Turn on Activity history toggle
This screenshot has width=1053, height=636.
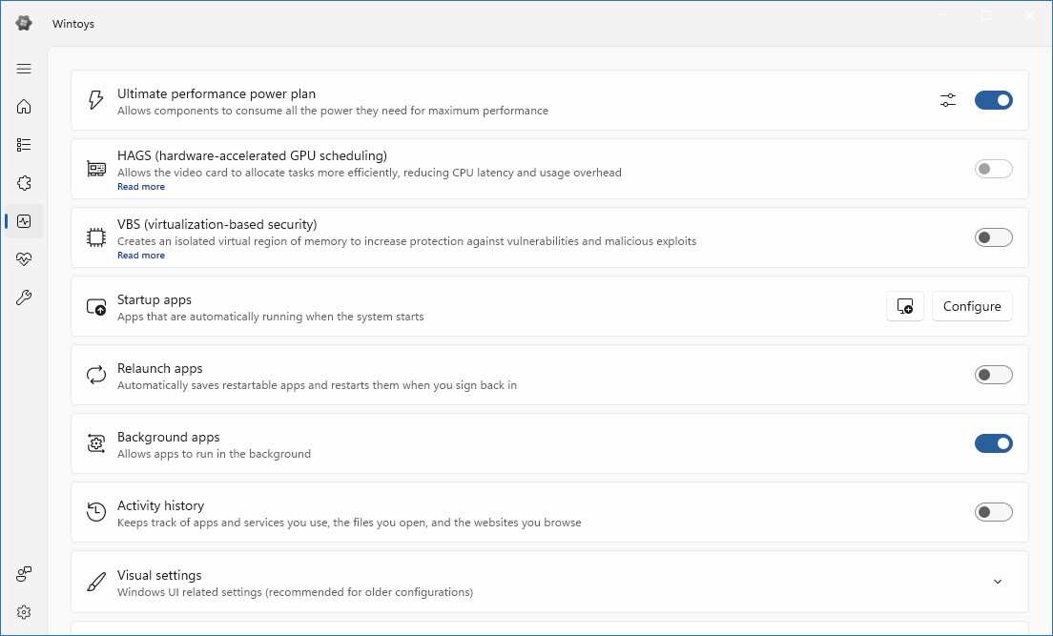993,512
